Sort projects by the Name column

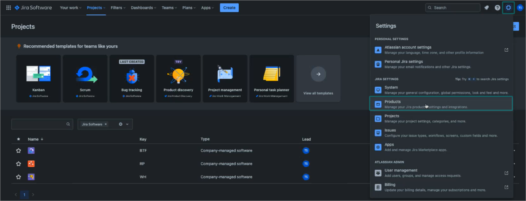(35, 139)
